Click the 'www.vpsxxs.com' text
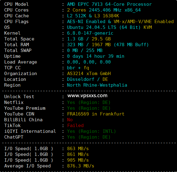The height and width of the screenshot is (172, 177). 87,96
